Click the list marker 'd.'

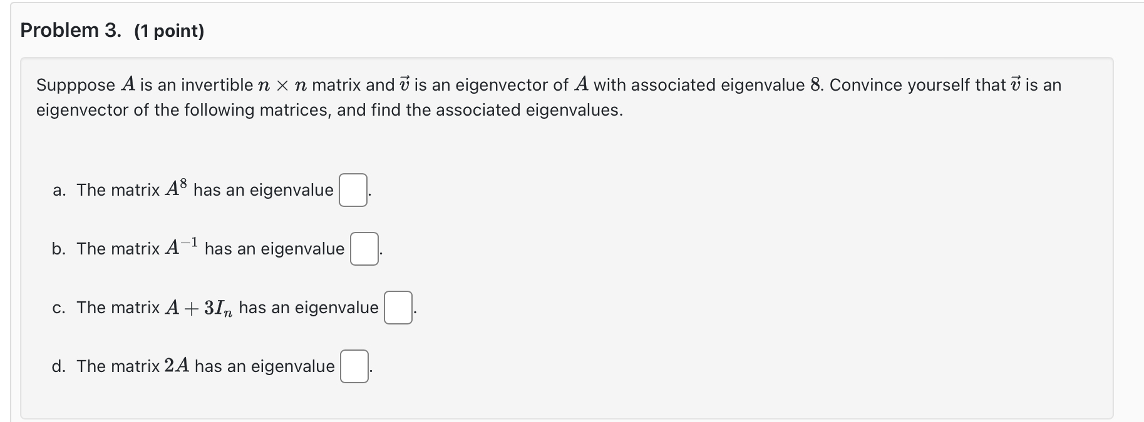[x=59, y=366]
